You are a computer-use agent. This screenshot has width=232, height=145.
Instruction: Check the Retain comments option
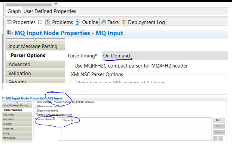(36, 111)
